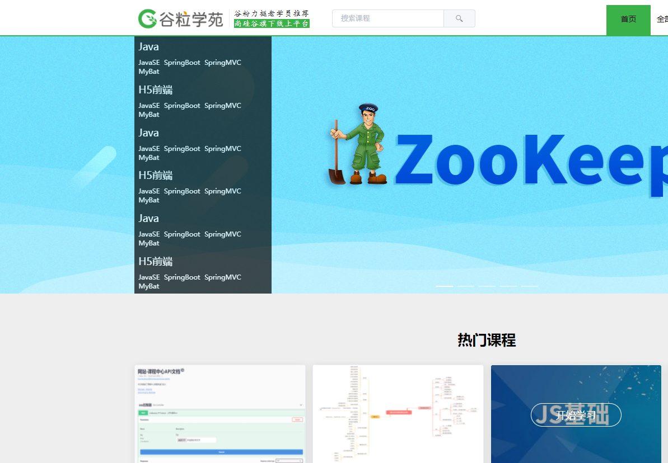Click the 谷粒学苑 green logo
The image size is (668, 463).
(x=181, y=18)
